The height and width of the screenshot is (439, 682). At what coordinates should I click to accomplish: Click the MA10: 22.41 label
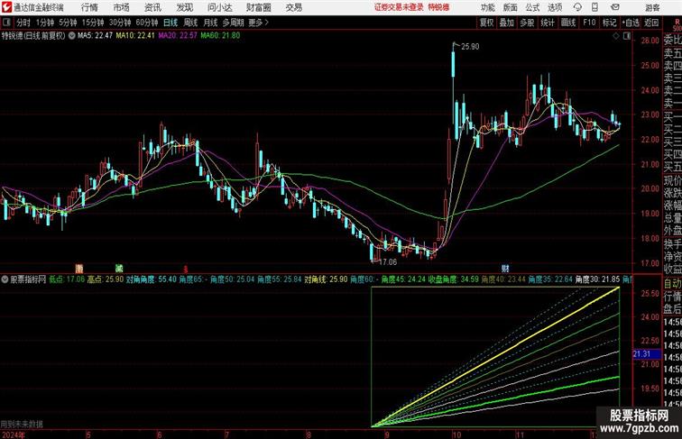pyautogui.click(x=135, y=36)
